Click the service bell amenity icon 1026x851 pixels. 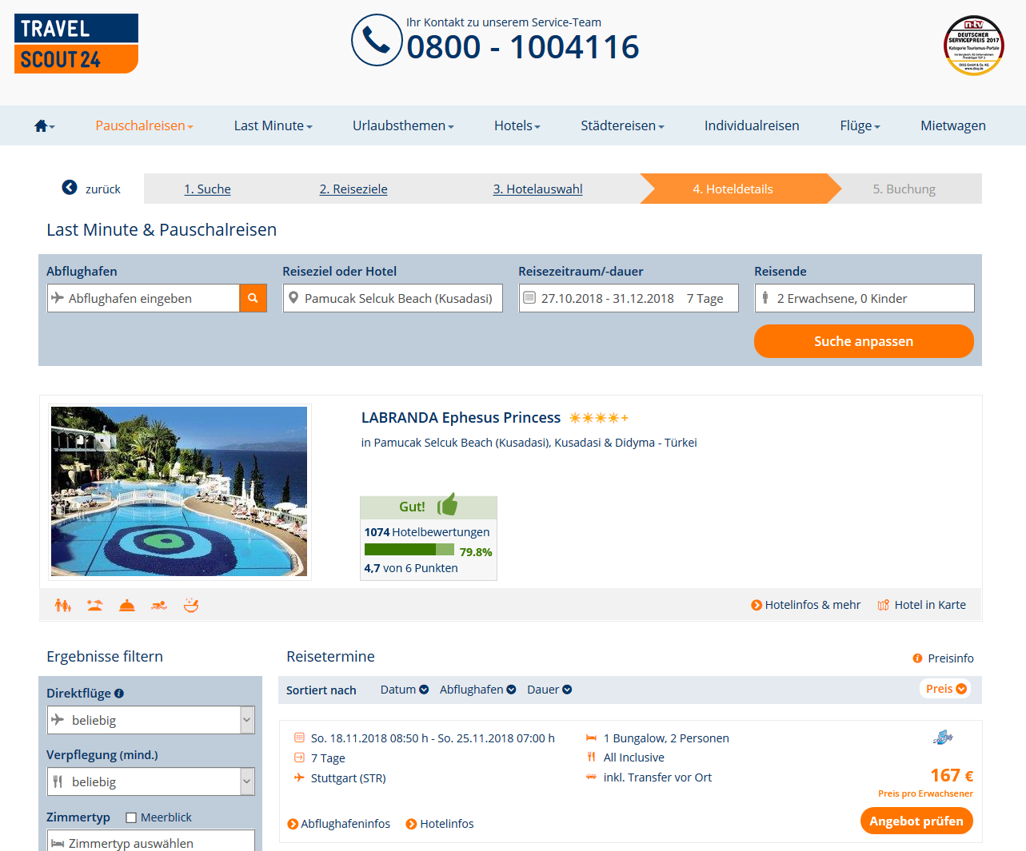pos(127,605)
